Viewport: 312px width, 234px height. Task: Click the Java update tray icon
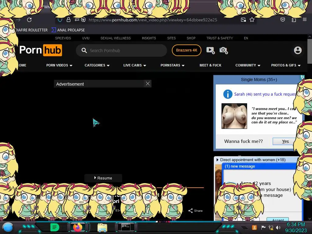254,227
